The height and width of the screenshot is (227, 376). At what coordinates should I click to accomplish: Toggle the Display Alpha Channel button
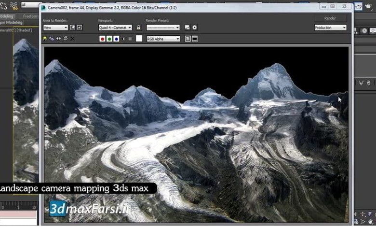click(123, 39)
